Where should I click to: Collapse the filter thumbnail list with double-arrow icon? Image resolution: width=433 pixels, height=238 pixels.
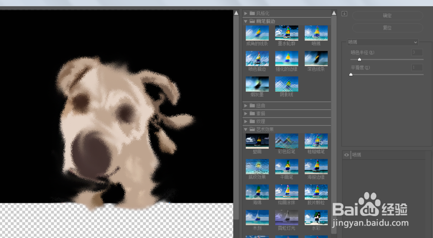point(344,13)
